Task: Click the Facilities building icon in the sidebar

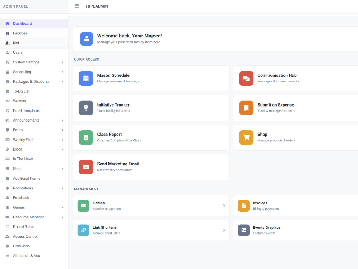Action: point(8,33)
